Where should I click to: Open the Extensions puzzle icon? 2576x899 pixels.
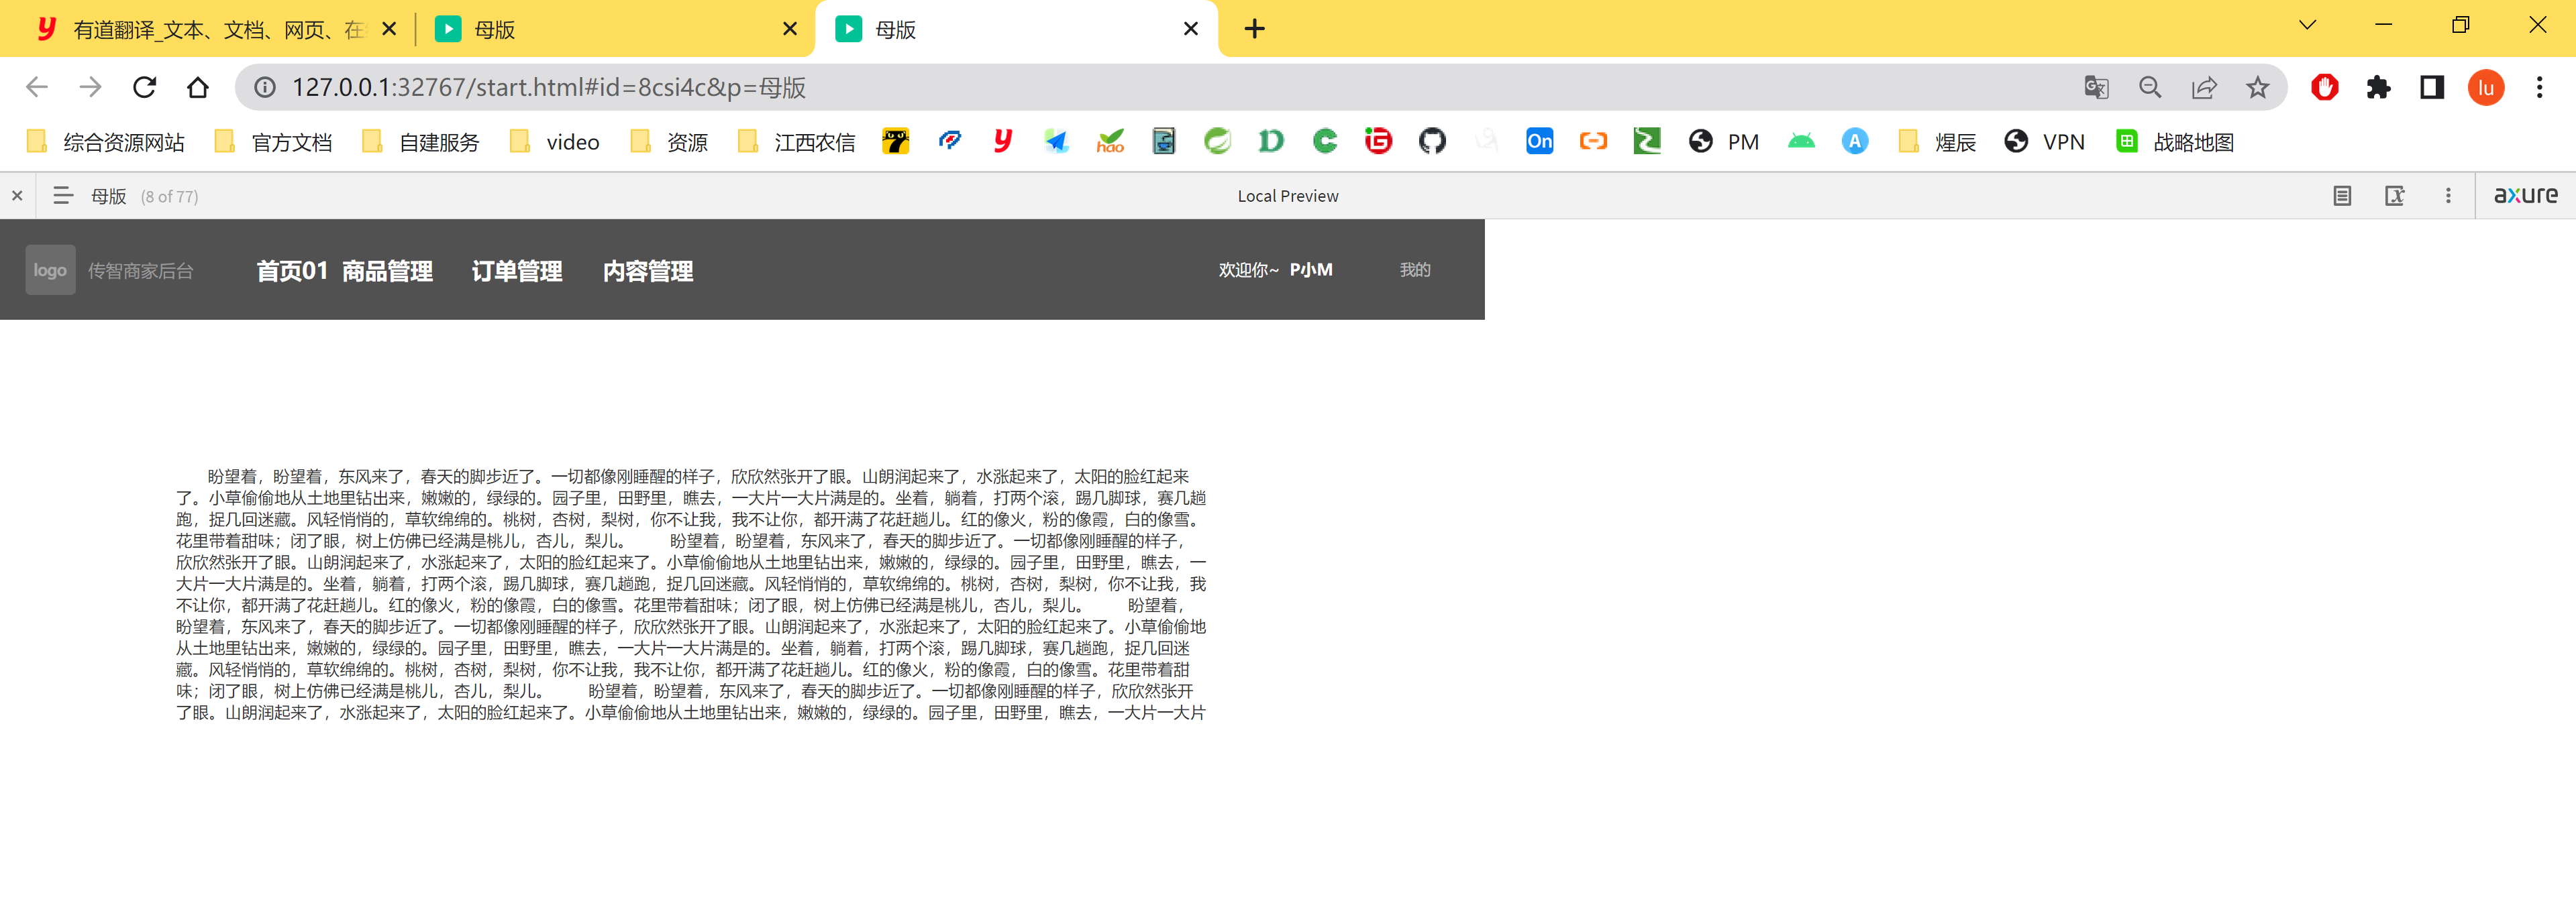(x=2378, y=88)
